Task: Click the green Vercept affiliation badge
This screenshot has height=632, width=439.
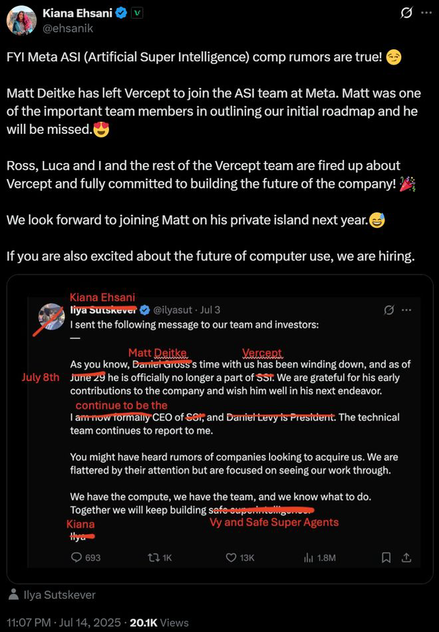Action: (138, 13)
